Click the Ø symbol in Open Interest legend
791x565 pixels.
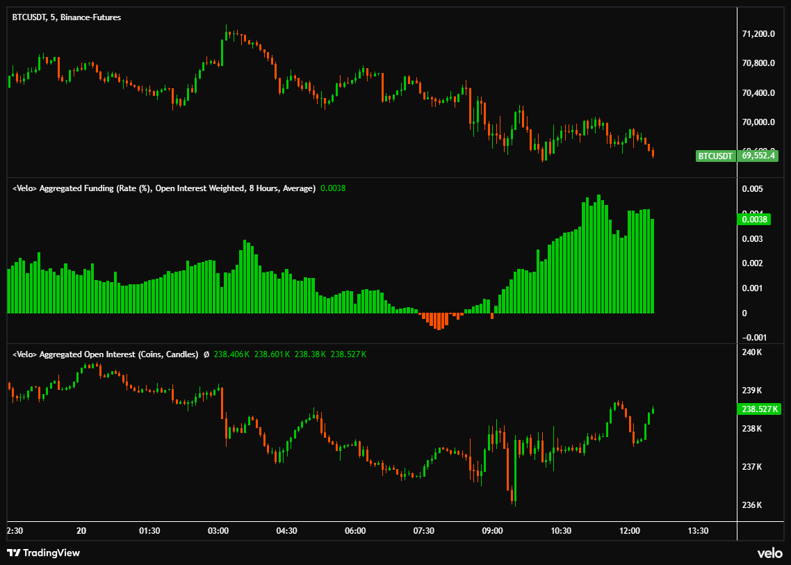tap(206, 354)
